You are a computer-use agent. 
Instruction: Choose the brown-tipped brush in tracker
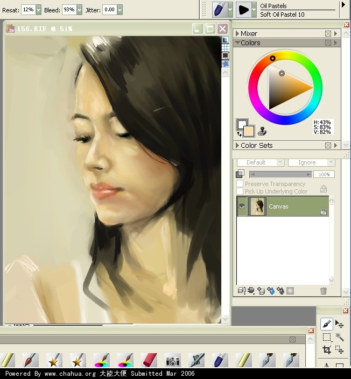coord(31,360)
